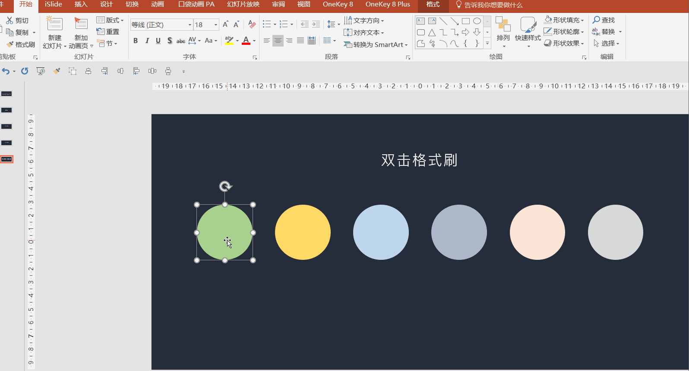Image resolution: width=689 pixels, height=371 pixels.
Task: Toggle bold formatting
Action: coord(136,41)
